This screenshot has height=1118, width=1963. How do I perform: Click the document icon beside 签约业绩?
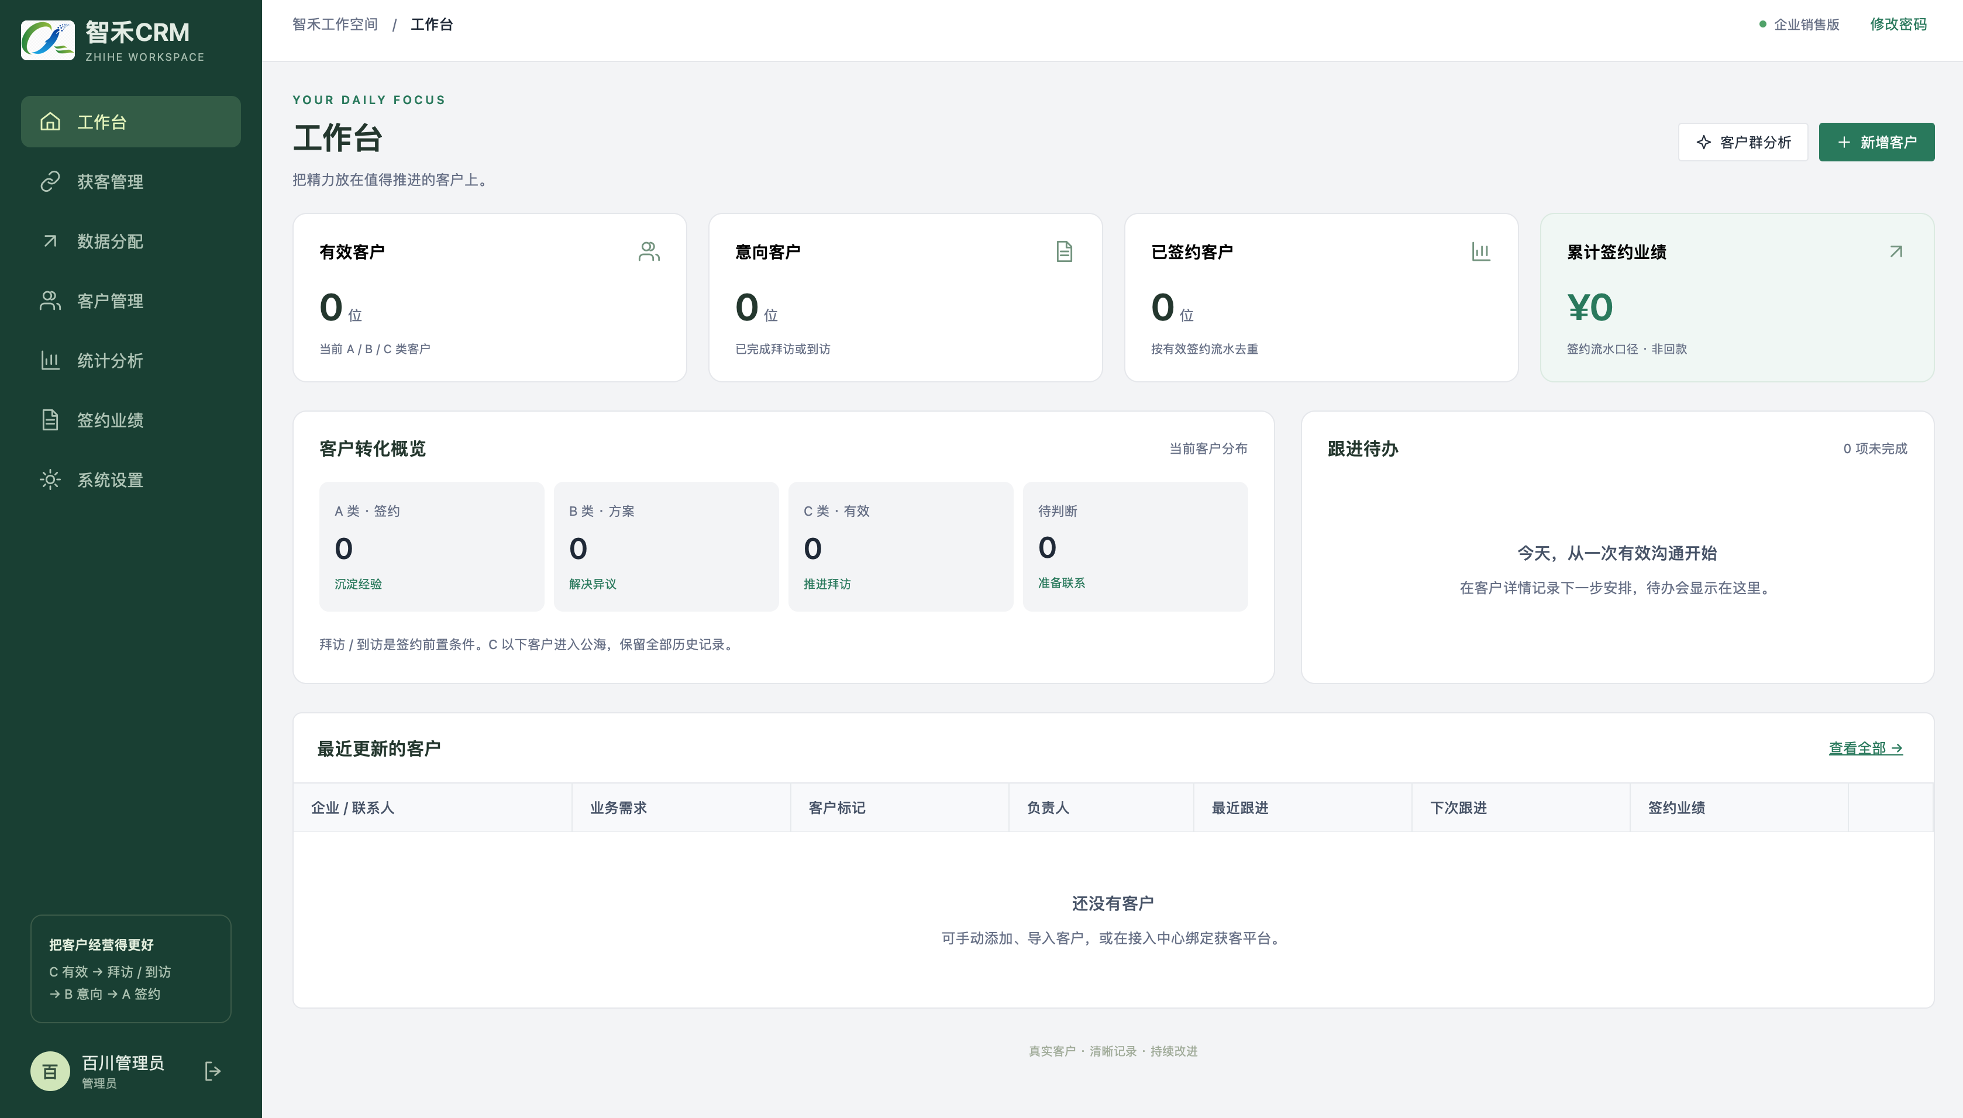(x=50, y=420)
